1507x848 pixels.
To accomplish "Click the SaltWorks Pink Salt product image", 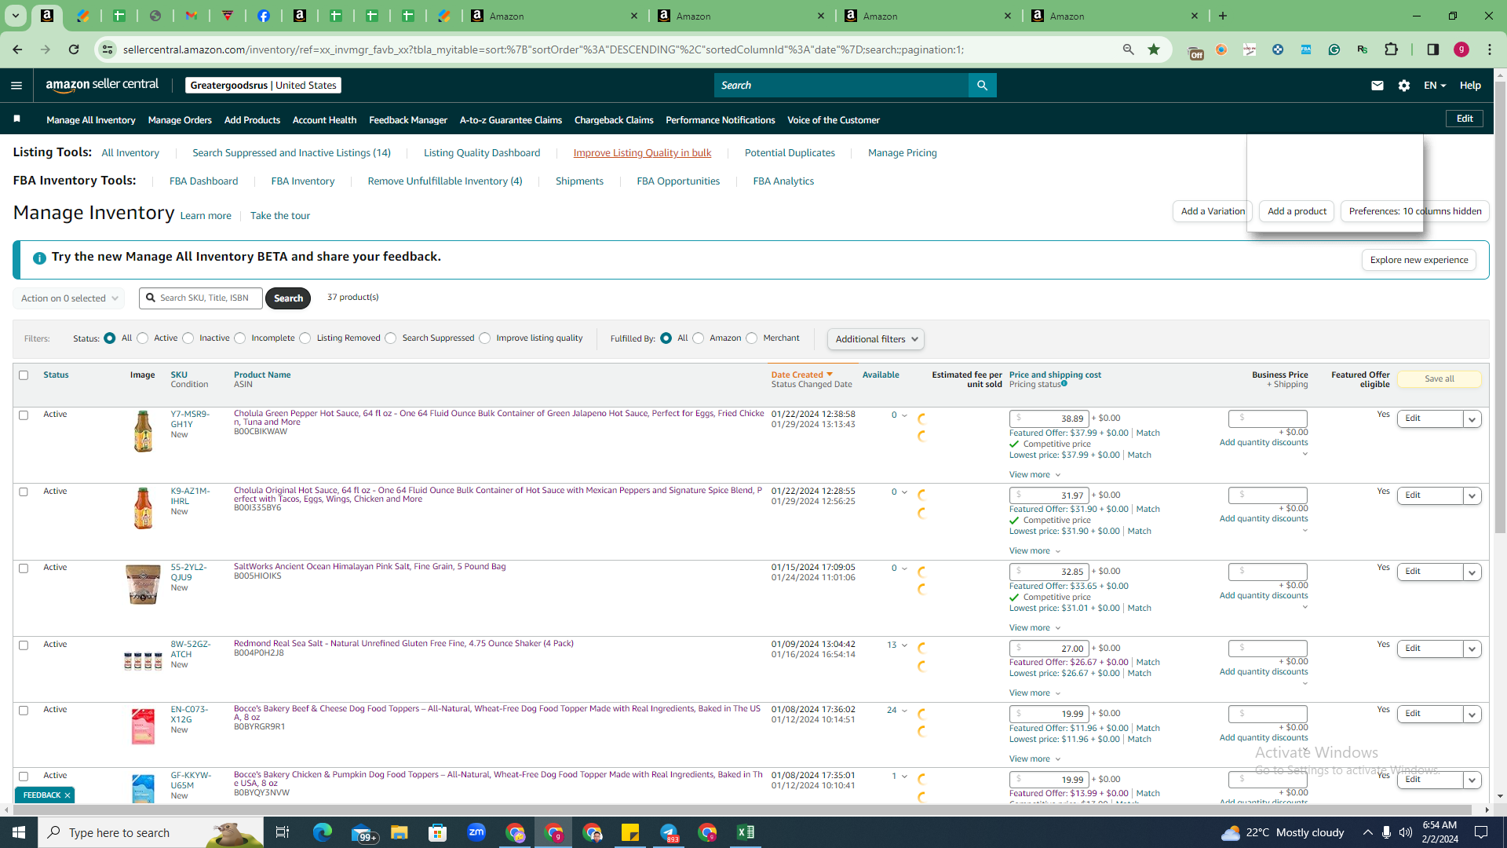I will point(143,585).
